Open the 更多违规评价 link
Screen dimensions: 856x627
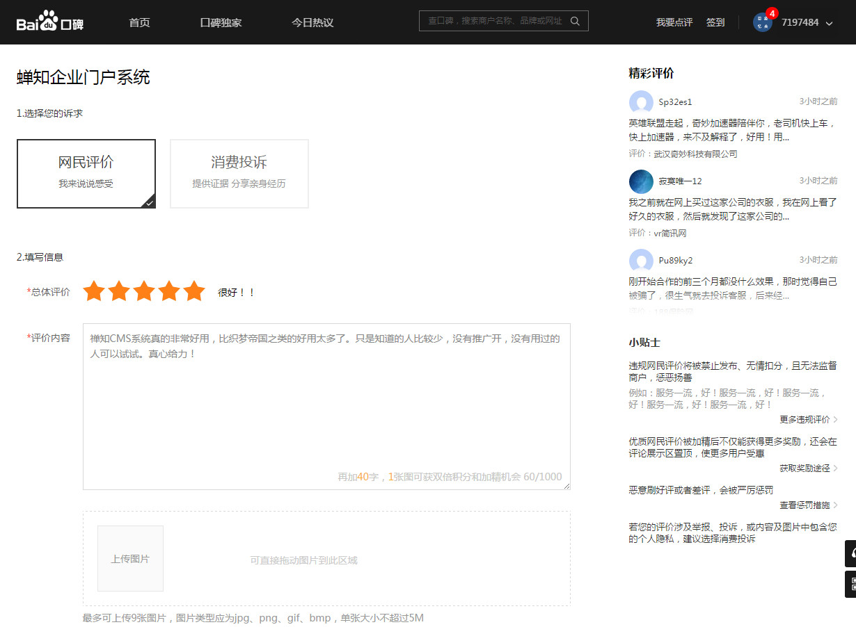[x=809, y=419]
